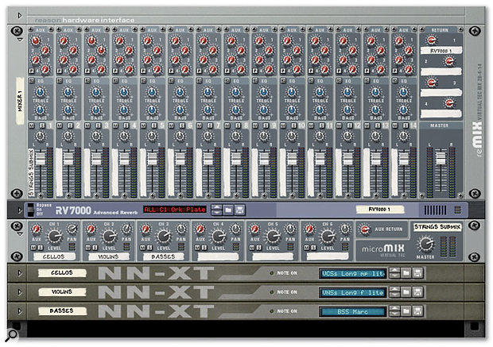
Task: Click the BSS Marc patch display
Action: 353,311
